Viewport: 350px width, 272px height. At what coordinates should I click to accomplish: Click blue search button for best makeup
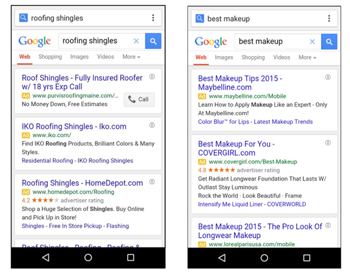tap(329, 41)
